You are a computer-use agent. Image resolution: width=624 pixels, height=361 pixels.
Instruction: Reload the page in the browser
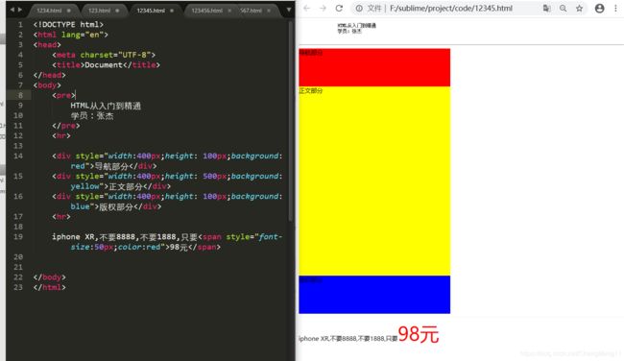(x=339, y=8)
